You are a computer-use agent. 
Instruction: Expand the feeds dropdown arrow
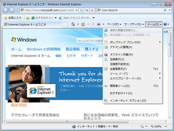tap(88, 24)
